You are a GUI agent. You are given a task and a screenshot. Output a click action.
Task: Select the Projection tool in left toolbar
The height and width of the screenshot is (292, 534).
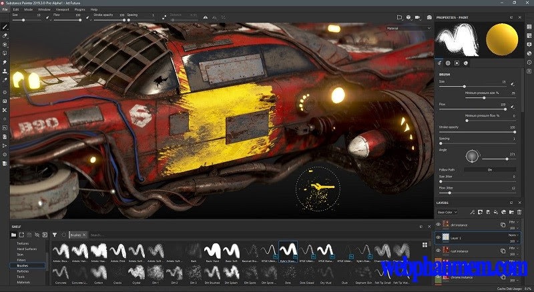click(x=5, y=44)
